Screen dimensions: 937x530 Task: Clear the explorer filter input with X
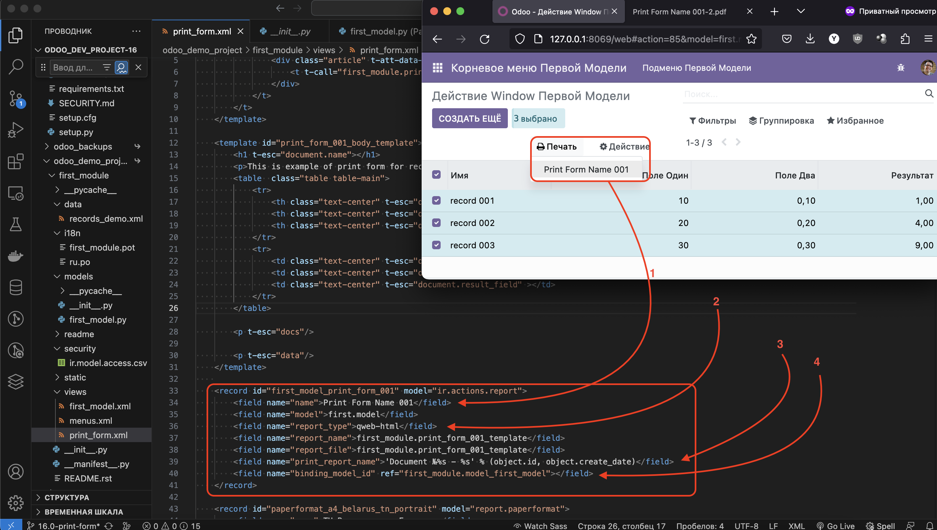point(138,67)
